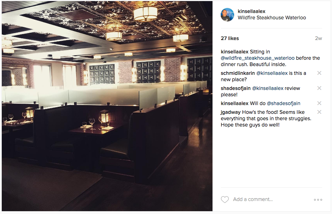Open the 27 likes list
Screen dimensions: 332x214
[230, 38]
